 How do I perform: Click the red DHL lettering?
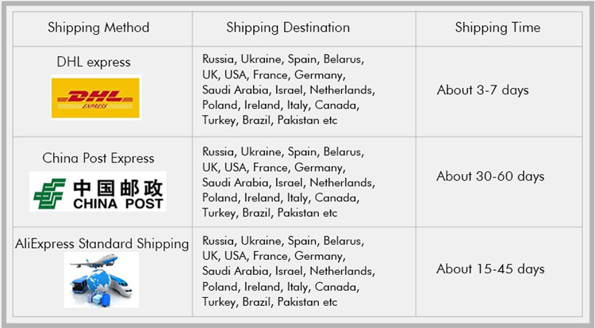(94, 97)
